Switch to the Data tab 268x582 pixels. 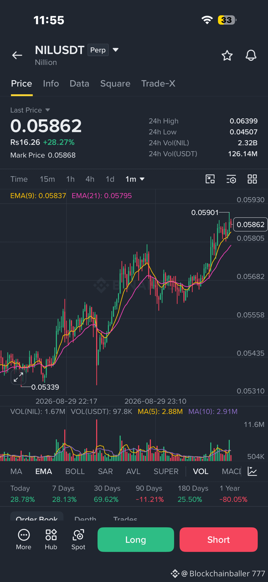79,84
